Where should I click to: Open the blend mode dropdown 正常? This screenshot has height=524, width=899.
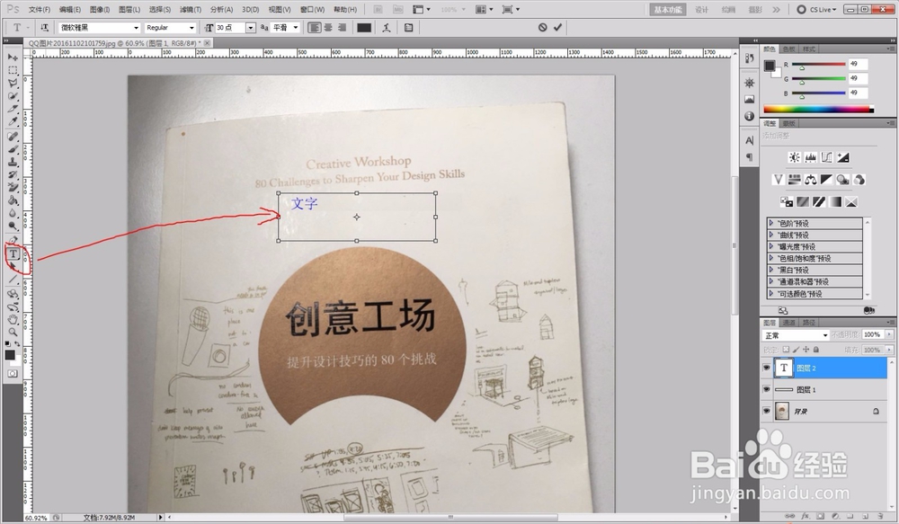[796, 335]
